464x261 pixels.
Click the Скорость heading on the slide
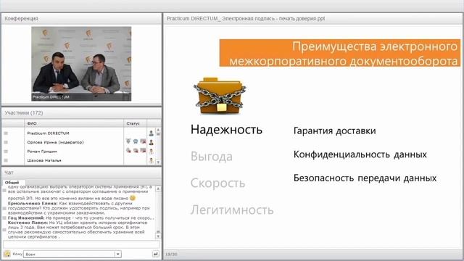point(217,183)
